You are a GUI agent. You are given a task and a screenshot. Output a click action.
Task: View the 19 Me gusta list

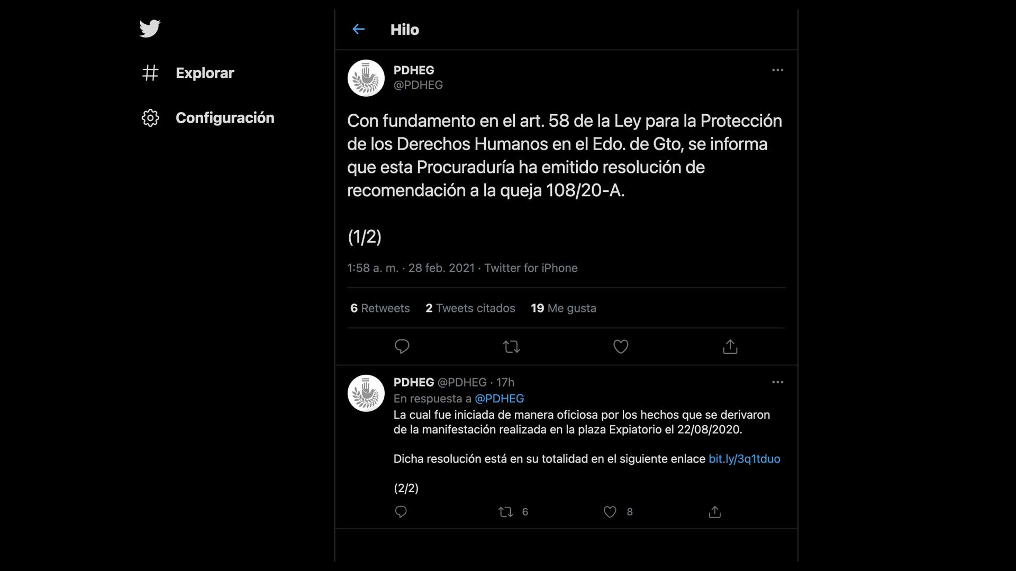click(564, 308)
